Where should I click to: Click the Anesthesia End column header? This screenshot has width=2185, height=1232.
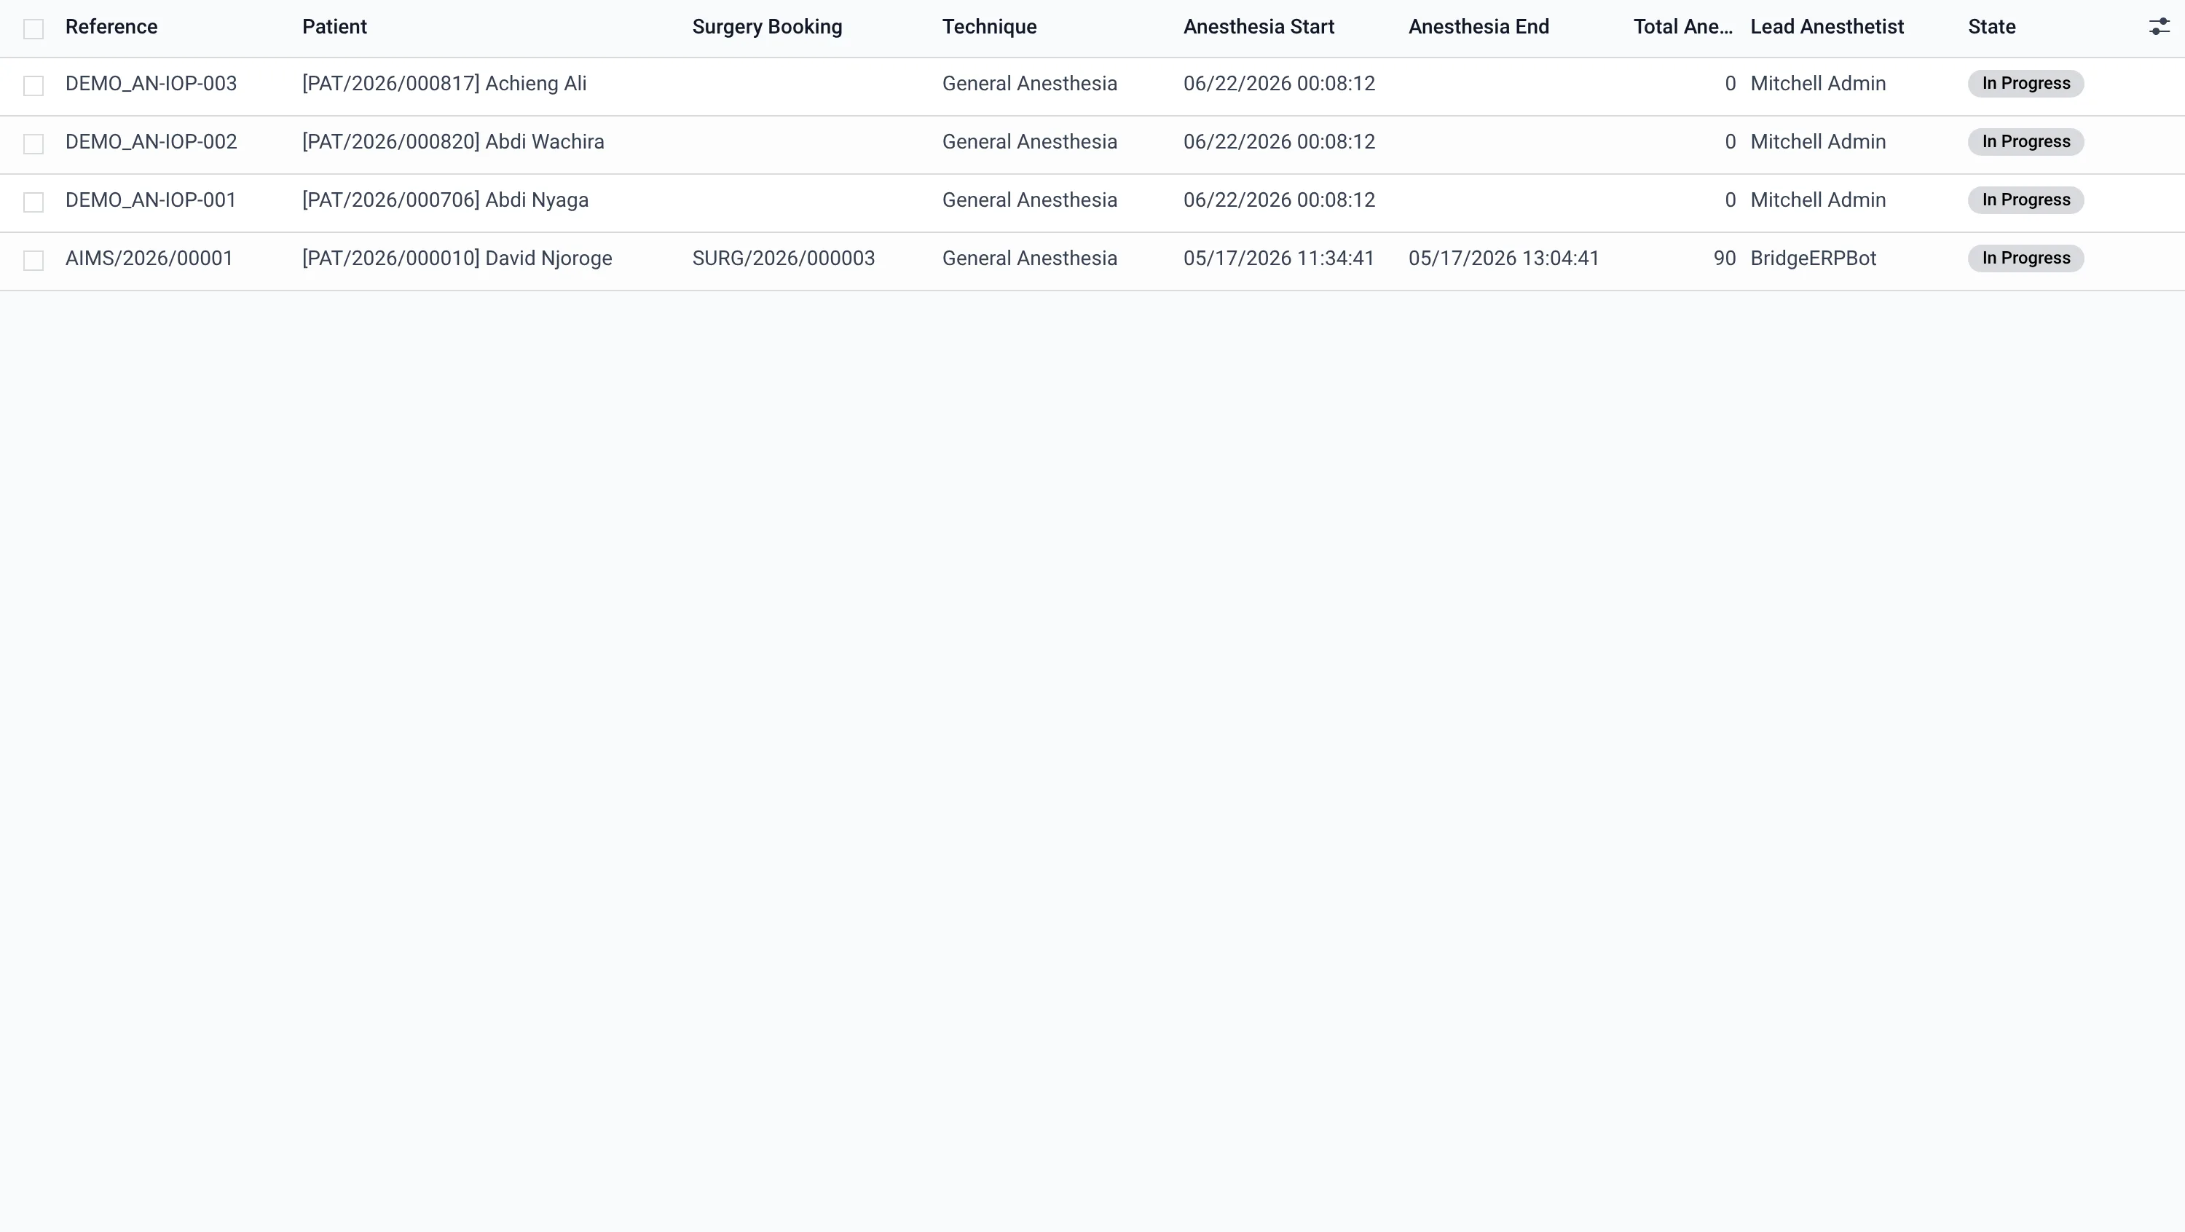click(x=1479, y=27)
